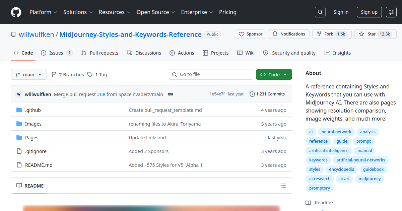Open the .github folder icon
Screen dimensions: 402x211
(x=19, y=110)
